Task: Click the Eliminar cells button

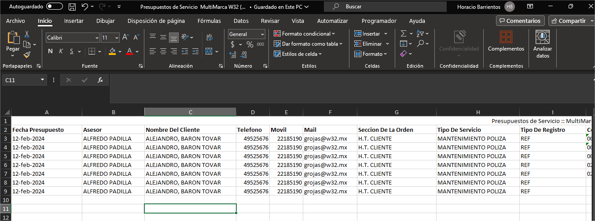Action: pos(368,44)
